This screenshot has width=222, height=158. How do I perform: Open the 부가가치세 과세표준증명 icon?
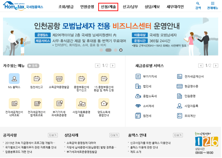pos(59,103)
